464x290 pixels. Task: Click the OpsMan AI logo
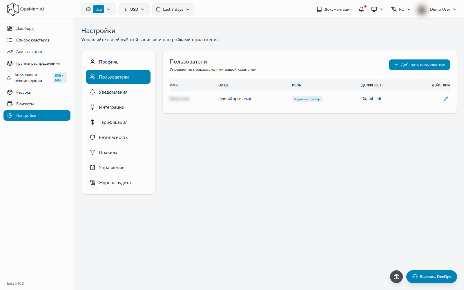[x=26, y=9]
